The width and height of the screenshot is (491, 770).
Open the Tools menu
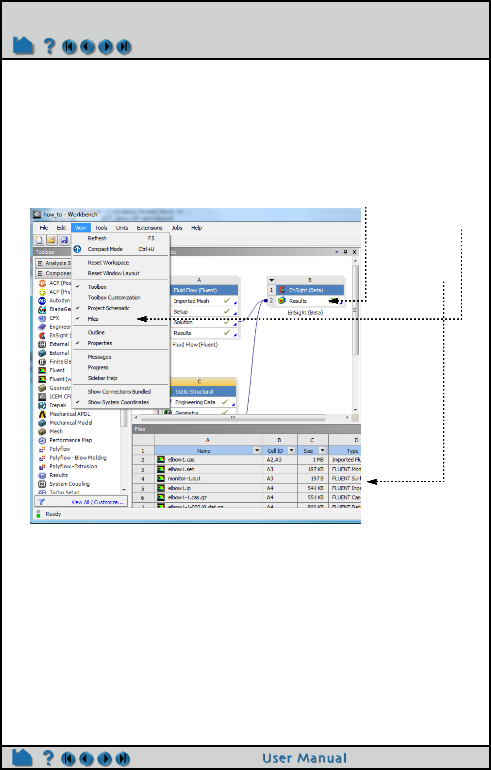[101, 228]
